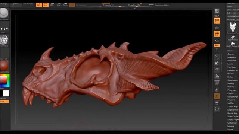Toggle the orange Ghost button
The image size is (239, 134).
217,96
